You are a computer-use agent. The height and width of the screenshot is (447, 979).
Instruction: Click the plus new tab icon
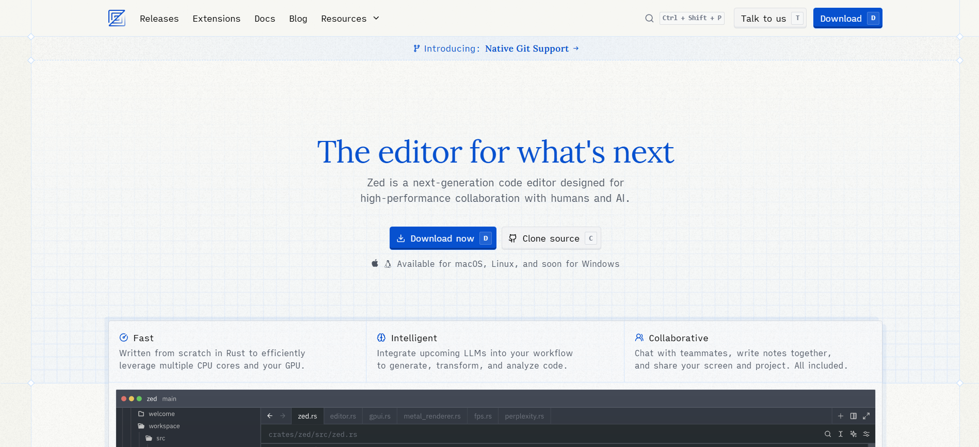(841, 416)
